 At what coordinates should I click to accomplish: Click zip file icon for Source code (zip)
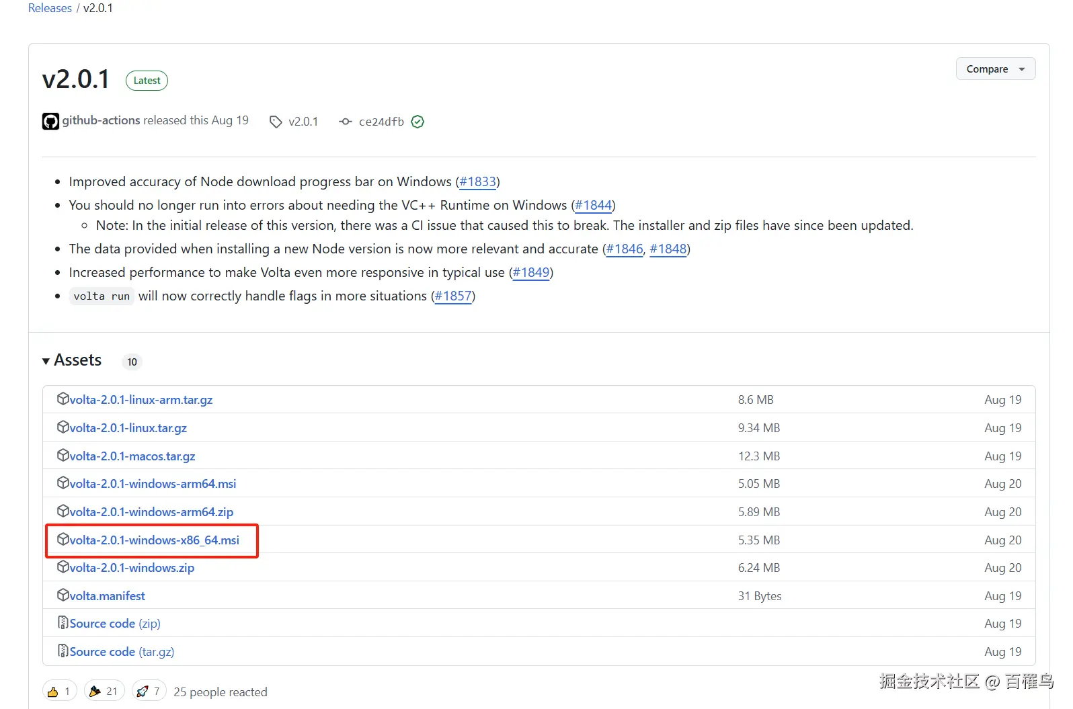pyautogui.click(x=63, y=623)
